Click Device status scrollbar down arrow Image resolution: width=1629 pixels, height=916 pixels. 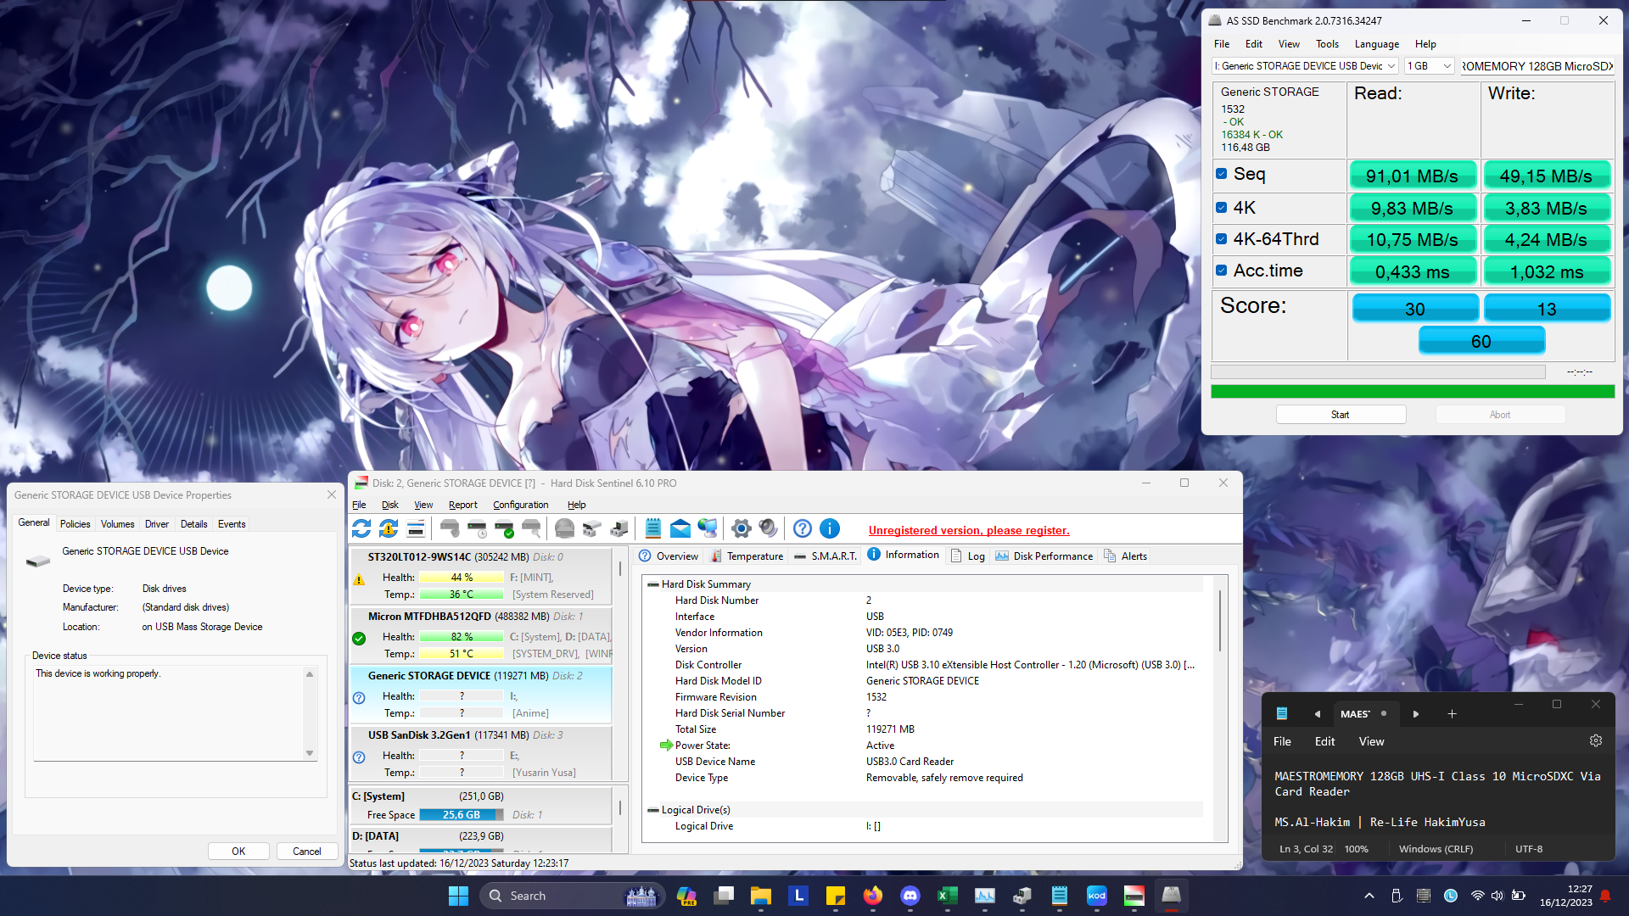pos(310,753)
